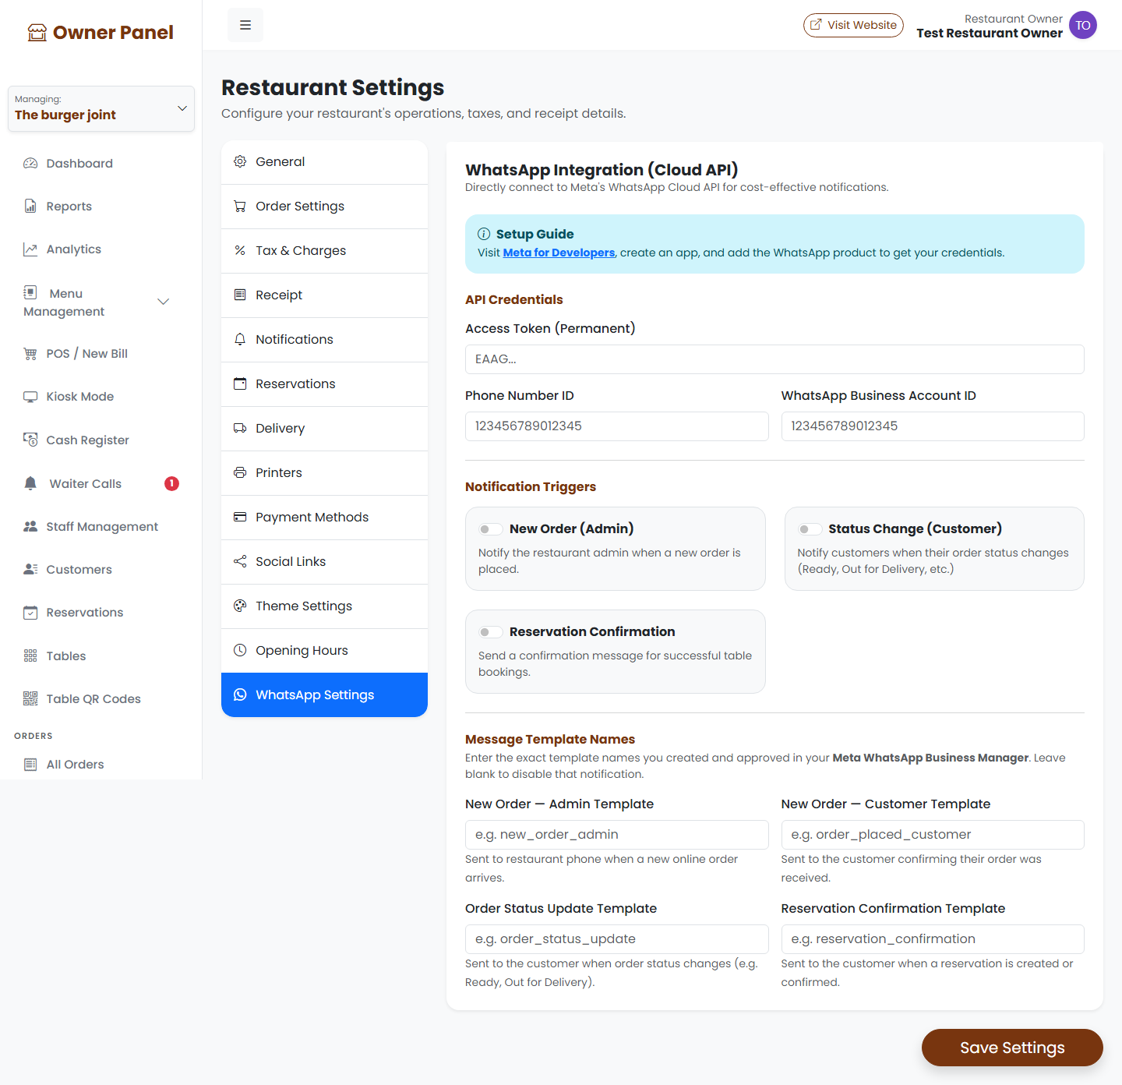Click the 'API Credentials' heading
The width and height of the screenshot is (1122, 1085).
[x=513, y=299]
